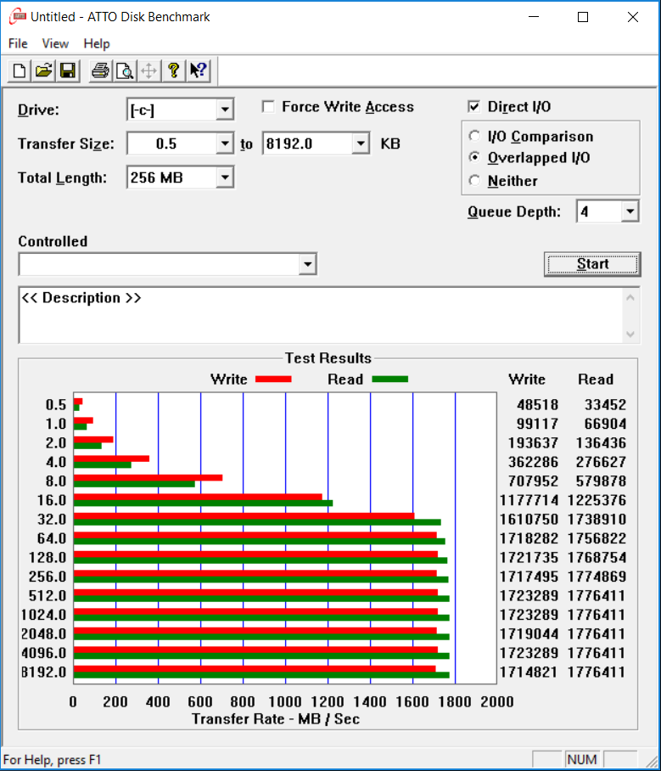The height and width of the screenshot is (771, 661).
Task: Click inside the Description text box
Action: tap(322, 315)
